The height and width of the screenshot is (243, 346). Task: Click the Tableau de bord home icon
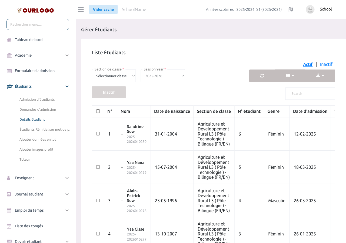click(9, 40)
